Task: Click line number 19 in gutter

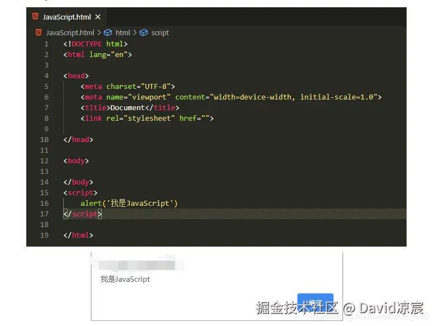Action: pos(44,235)
